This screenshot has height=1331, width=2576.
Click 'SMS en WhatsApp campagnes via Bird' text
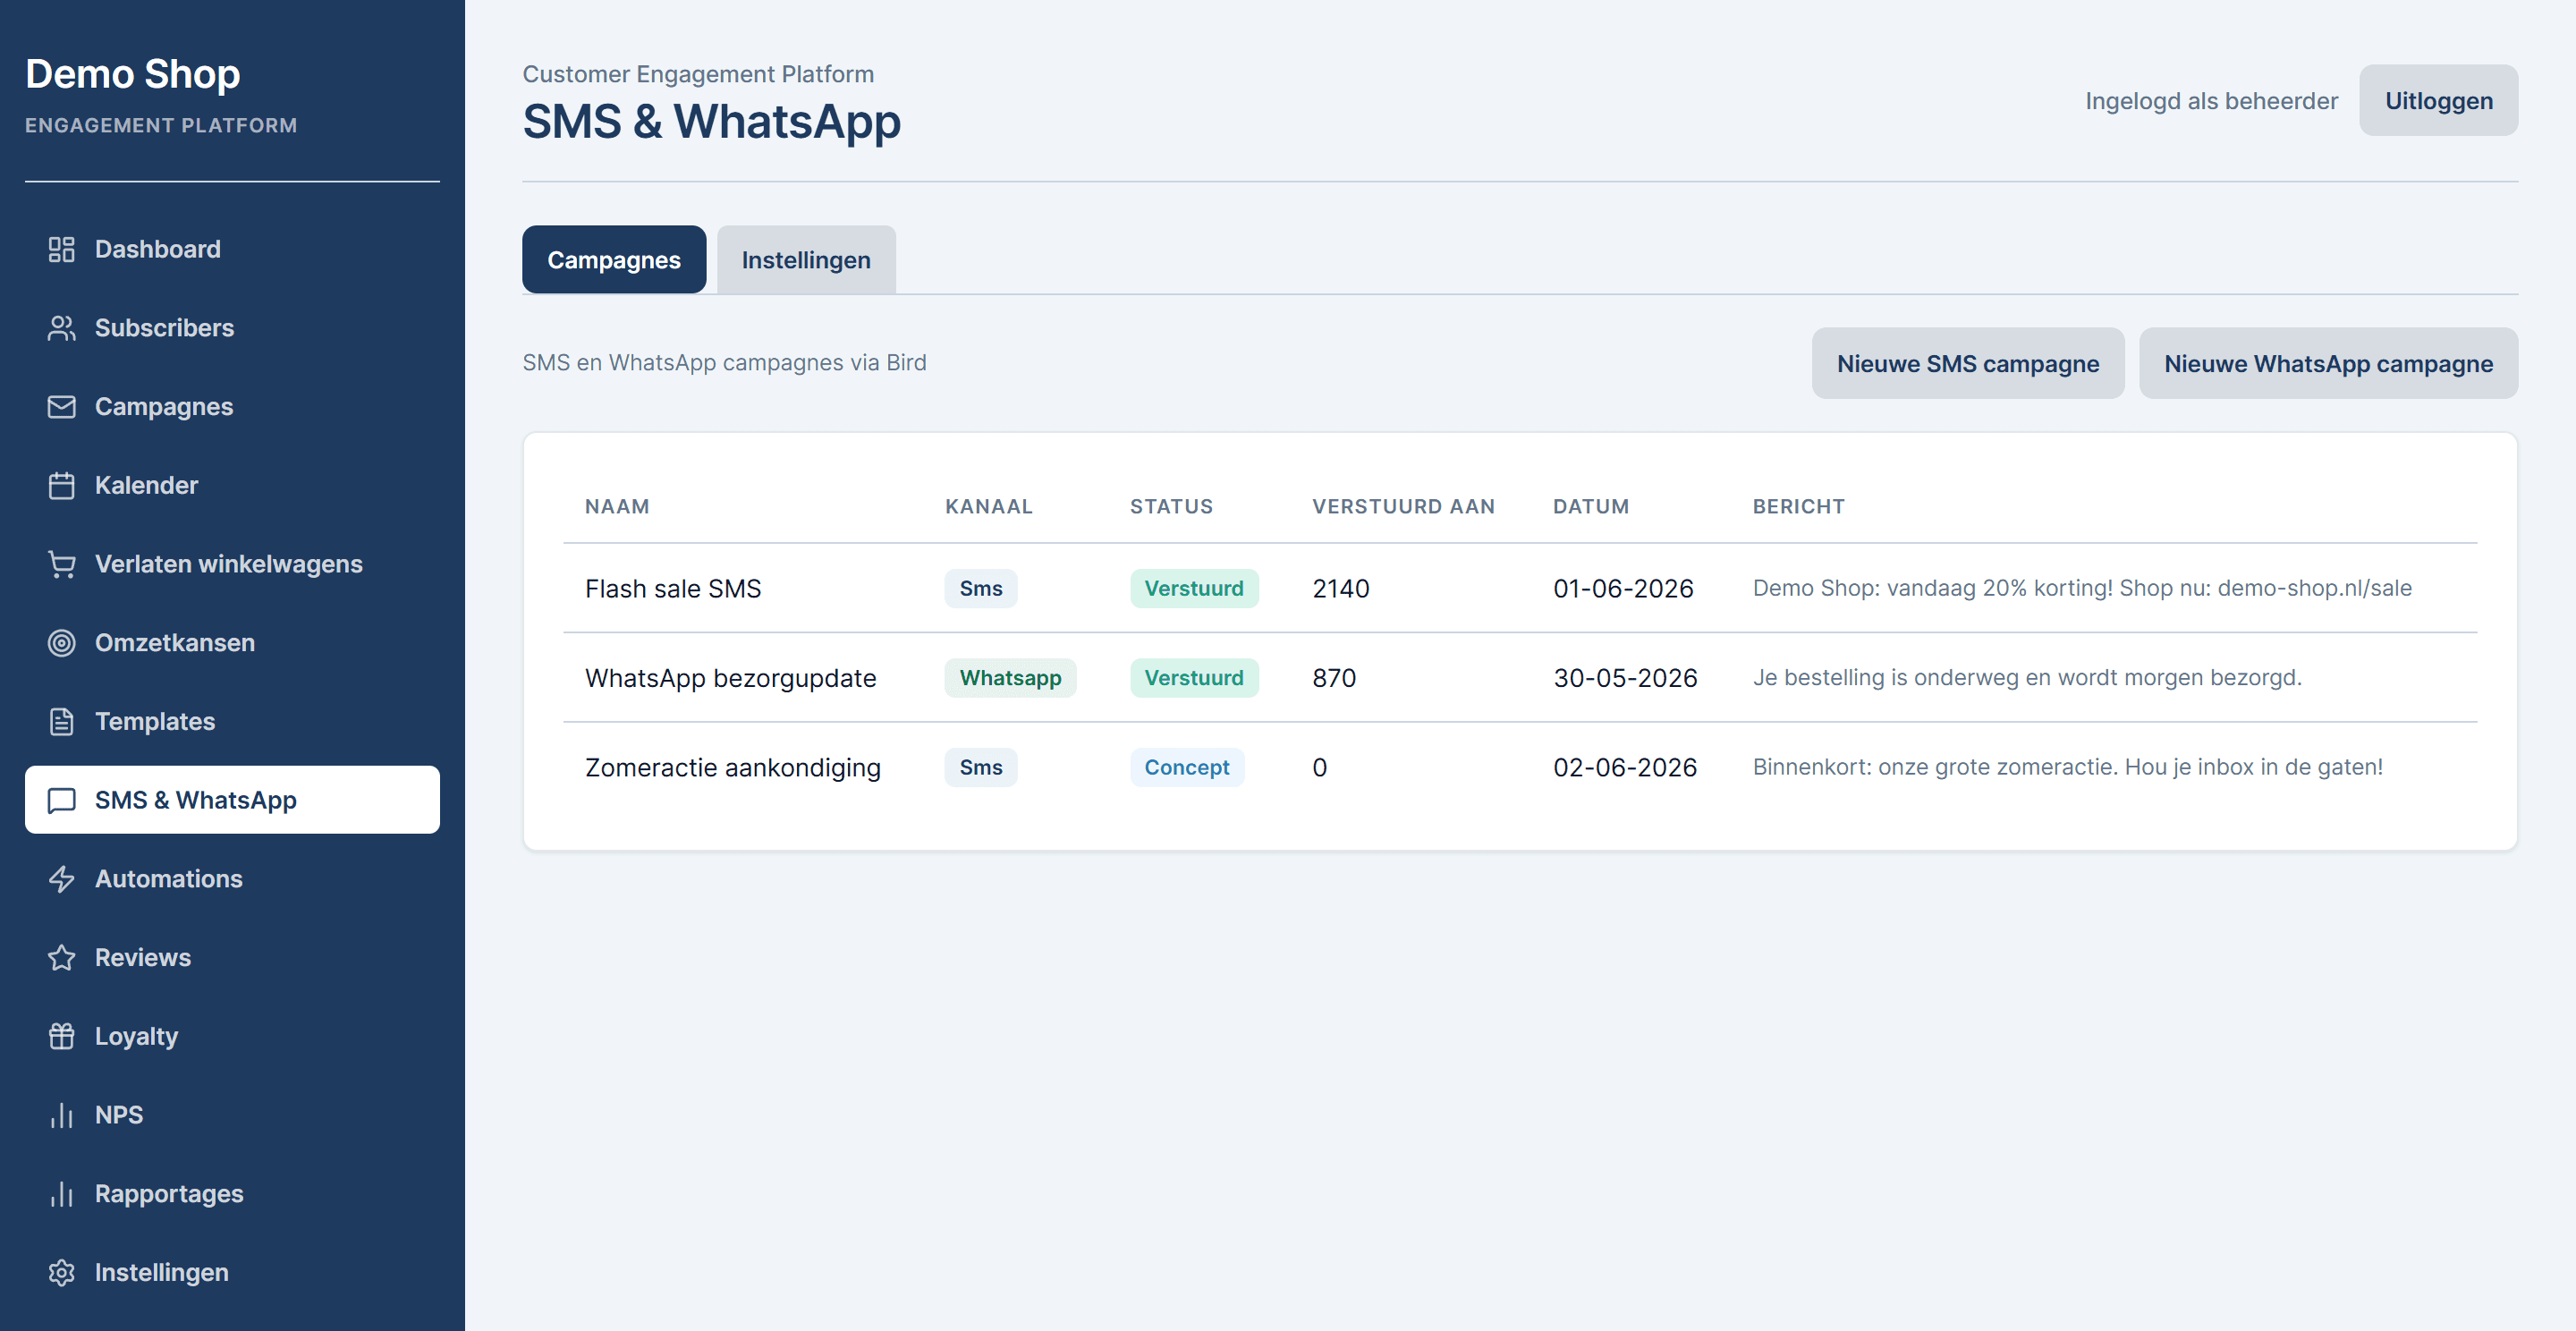coord(724,363)
